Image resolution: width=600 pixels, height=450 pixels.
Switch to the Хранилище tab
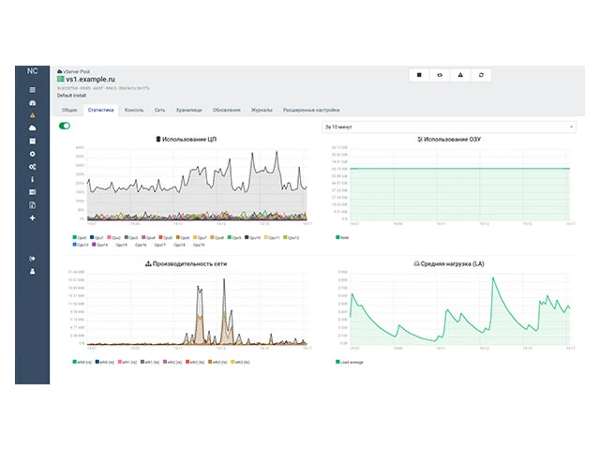[x=190, y=110]
